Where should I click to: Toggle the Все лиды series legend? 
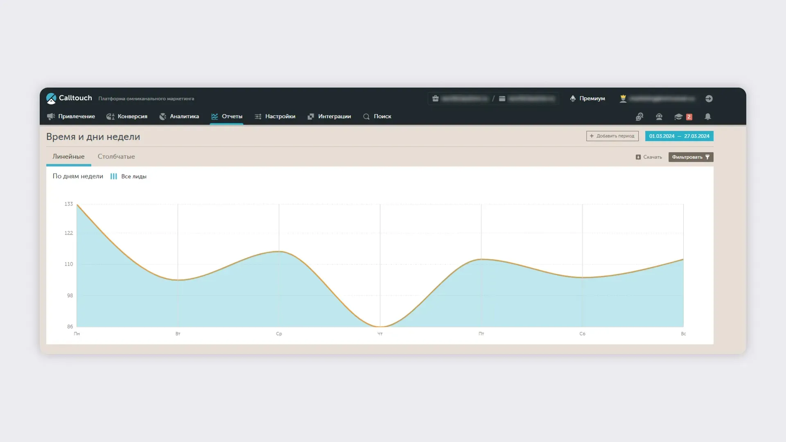pyautogui.click(x=129, y=176)
